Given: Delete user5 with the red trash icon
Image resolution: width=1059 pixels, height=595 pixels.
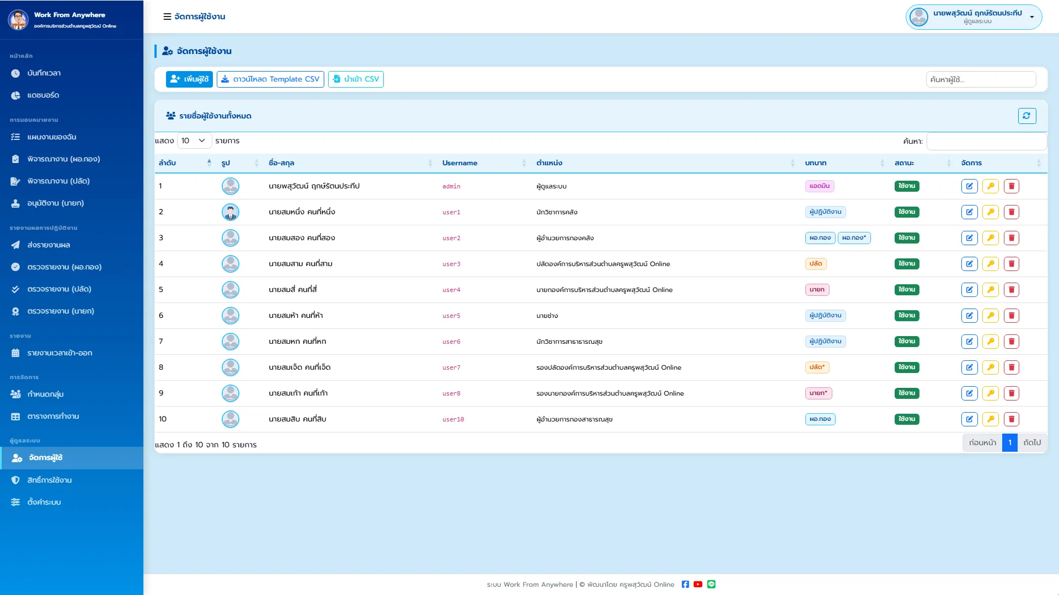Looking at the screenshot, I should coord(1012,316).
